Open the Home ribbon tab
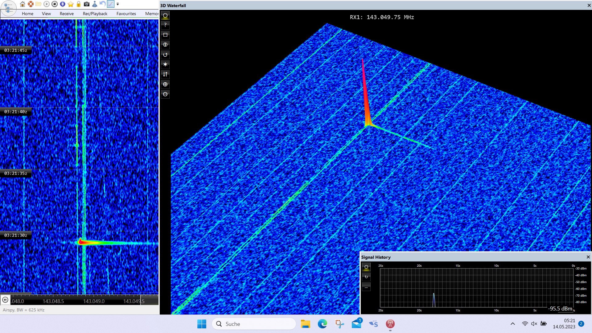This screenshot has width=592, height=333. 27,14
